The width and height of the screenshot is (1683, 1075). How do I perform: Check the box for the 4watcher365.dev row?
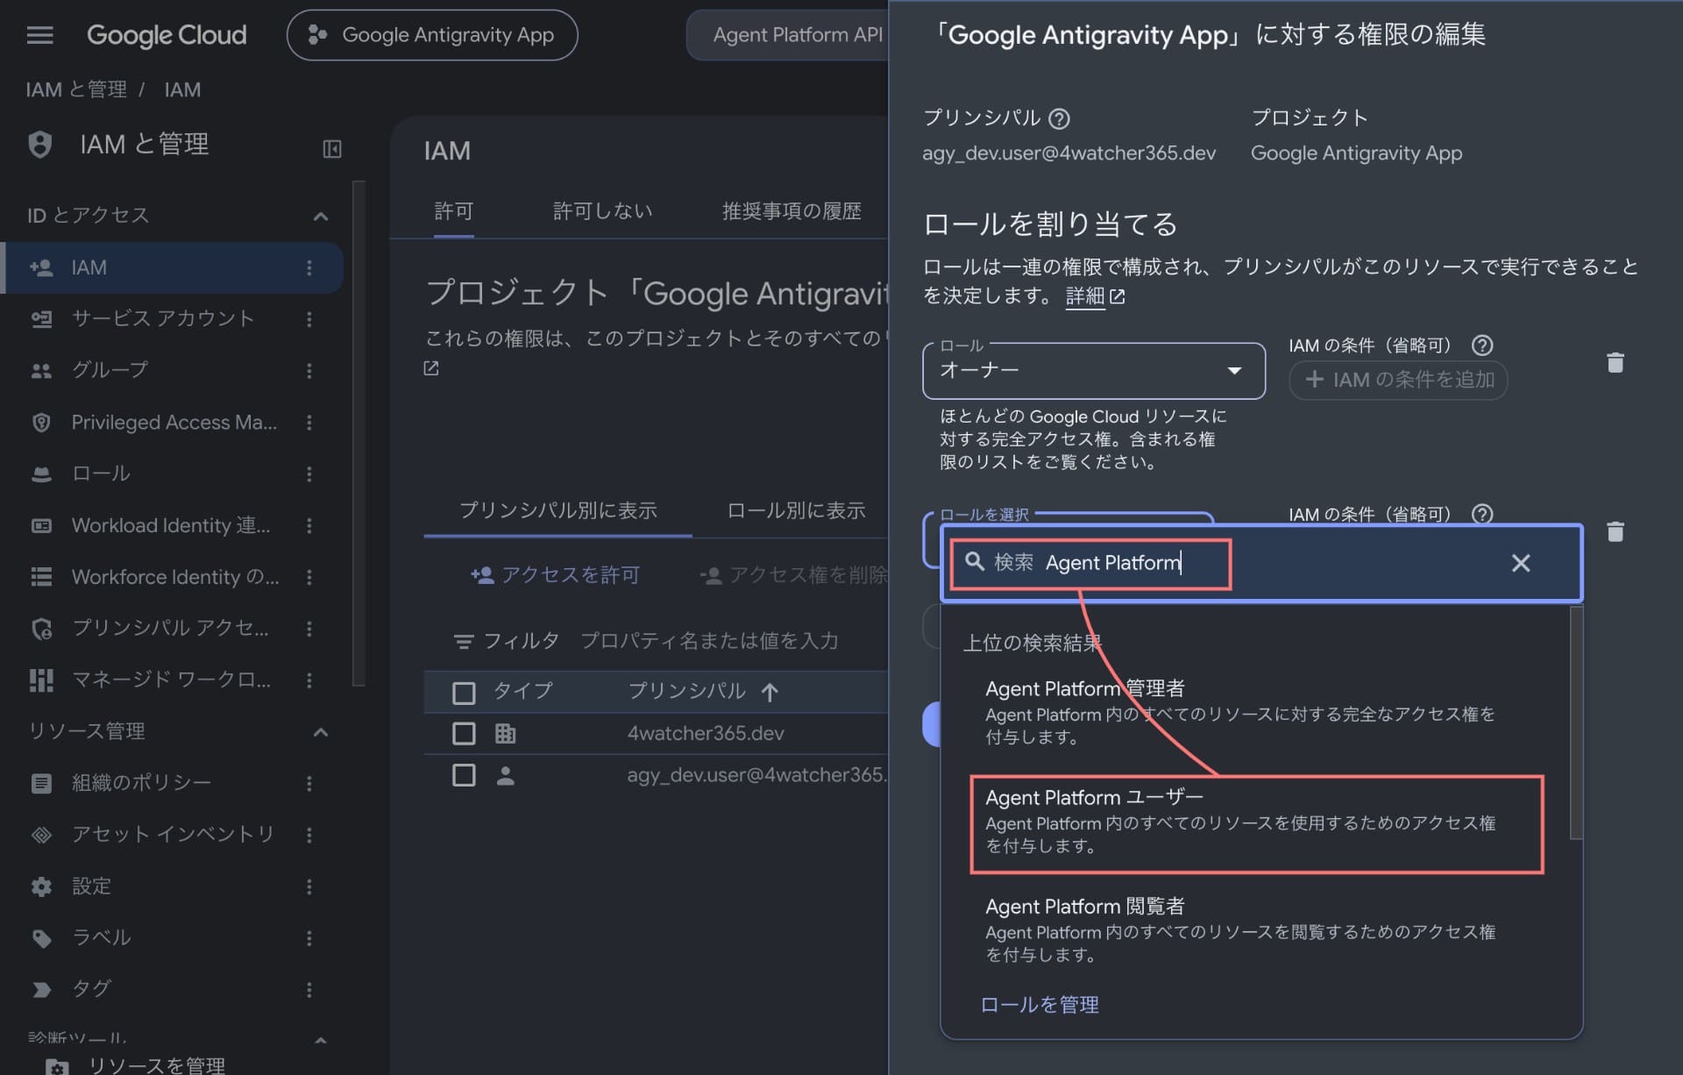464,733
